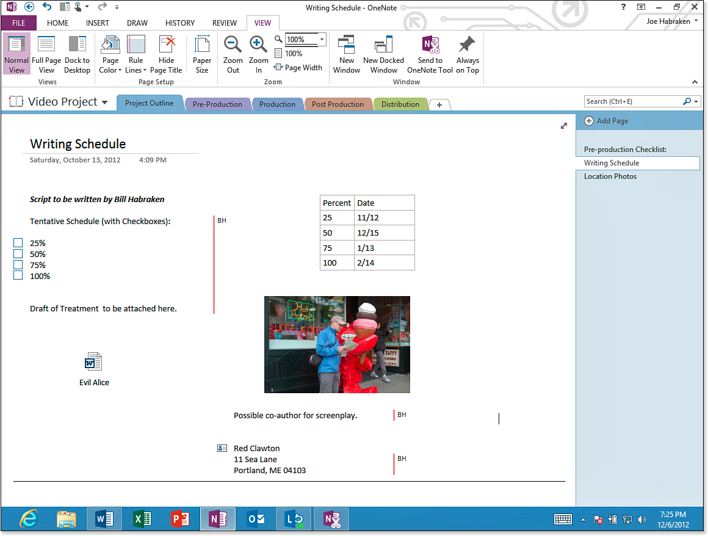Set zoom to Page Width

pyautogui.click(x=298, y=68)
